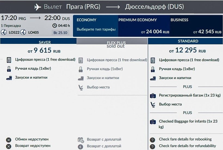Click the X icon beside Возврат недоступен
223x150 pixels.
(8, 146)
